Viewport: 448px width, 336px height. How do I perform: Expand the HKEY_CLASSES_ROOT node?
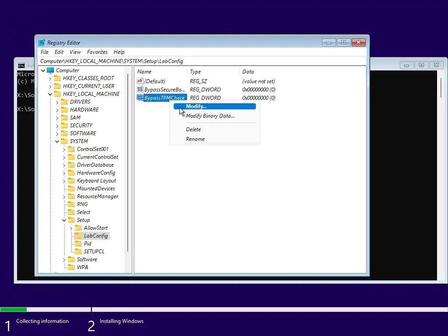[50, 78]
